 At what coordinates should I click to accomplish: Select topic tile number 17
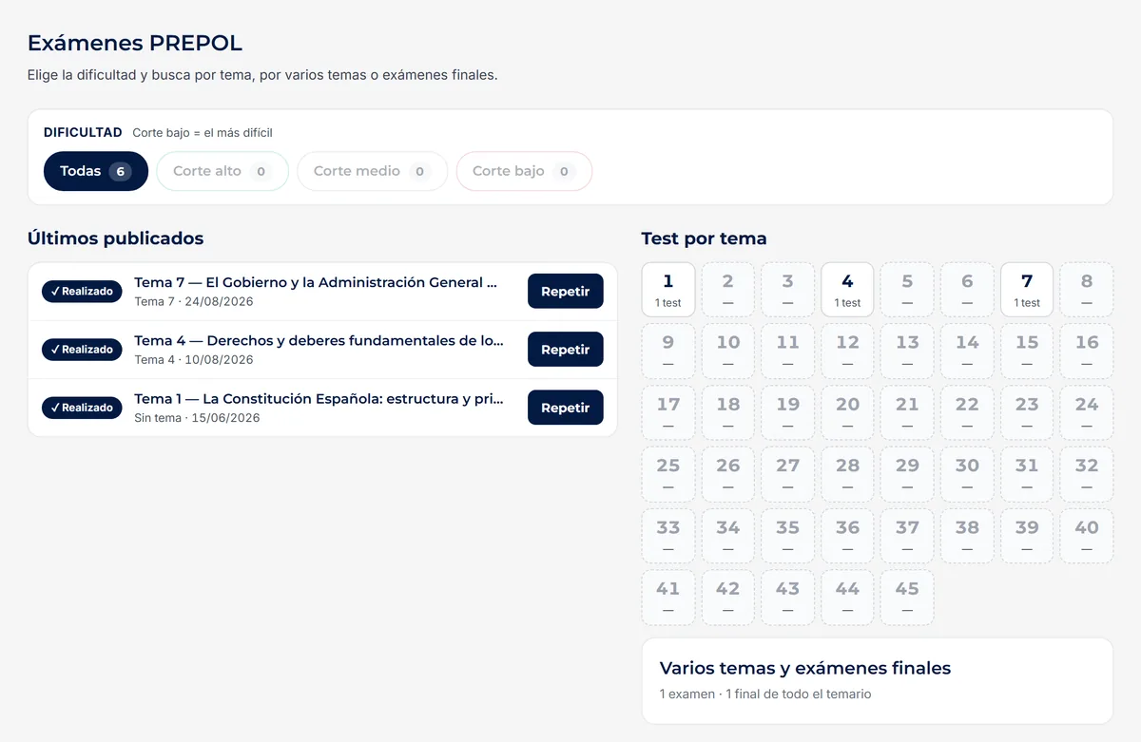click(x=668, y=413)
